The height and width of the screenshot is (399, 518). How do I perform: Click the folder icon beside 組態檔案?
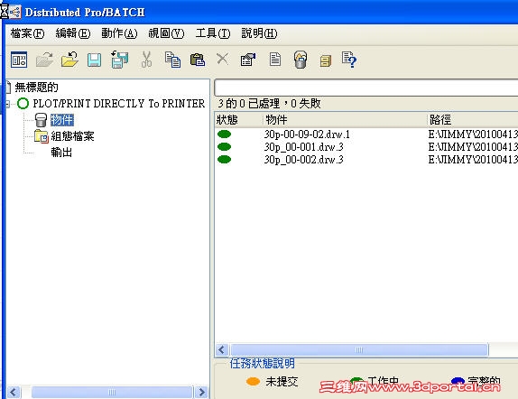point(42,136)
